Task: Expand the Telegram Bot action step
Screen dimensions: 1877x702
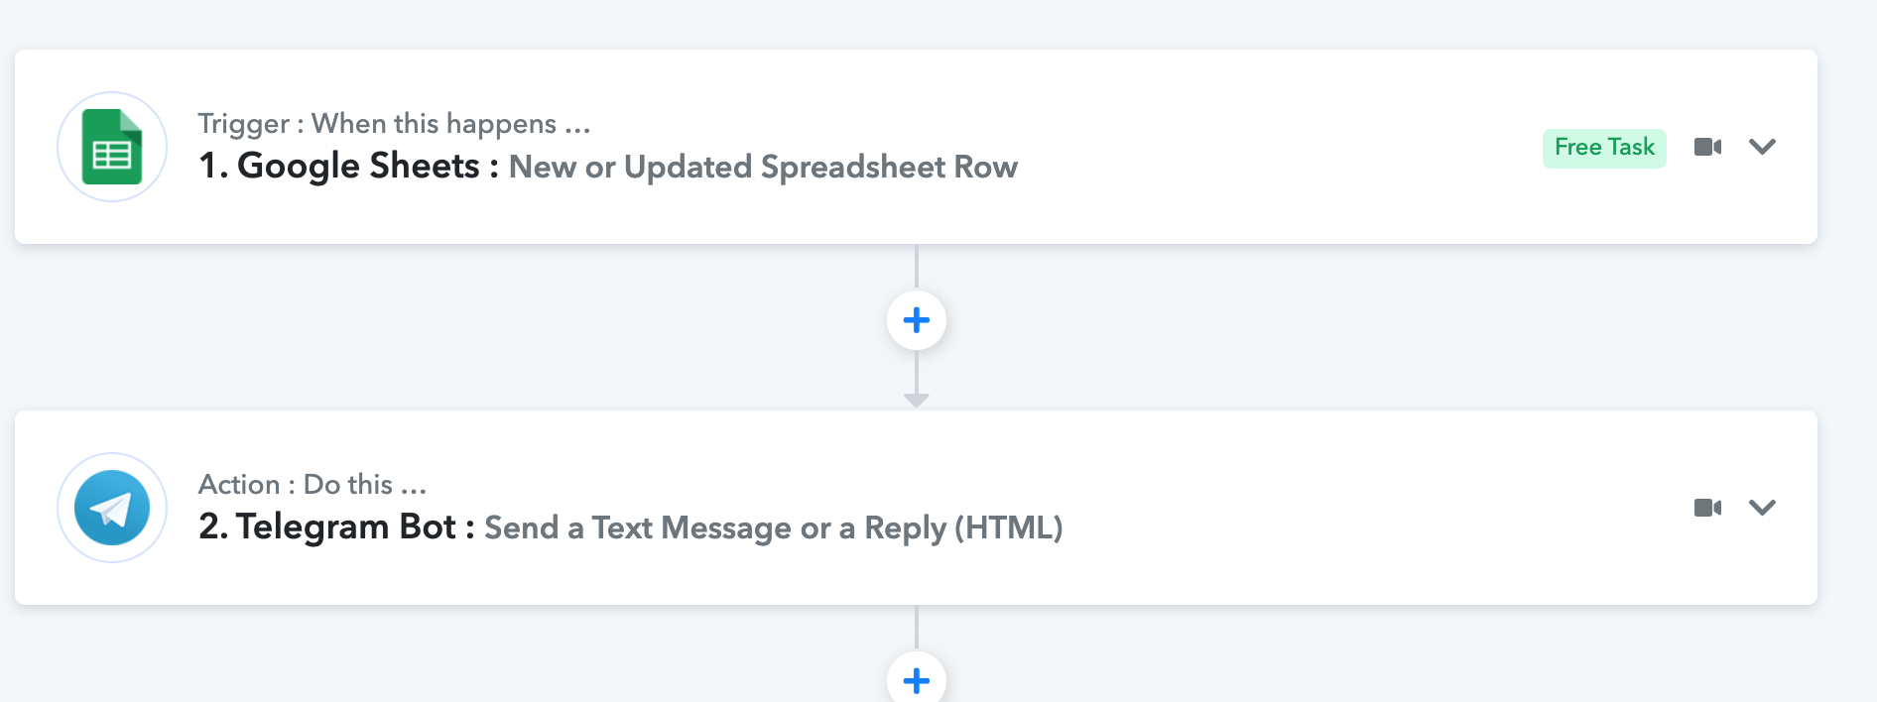Action: pos(1762,508)
